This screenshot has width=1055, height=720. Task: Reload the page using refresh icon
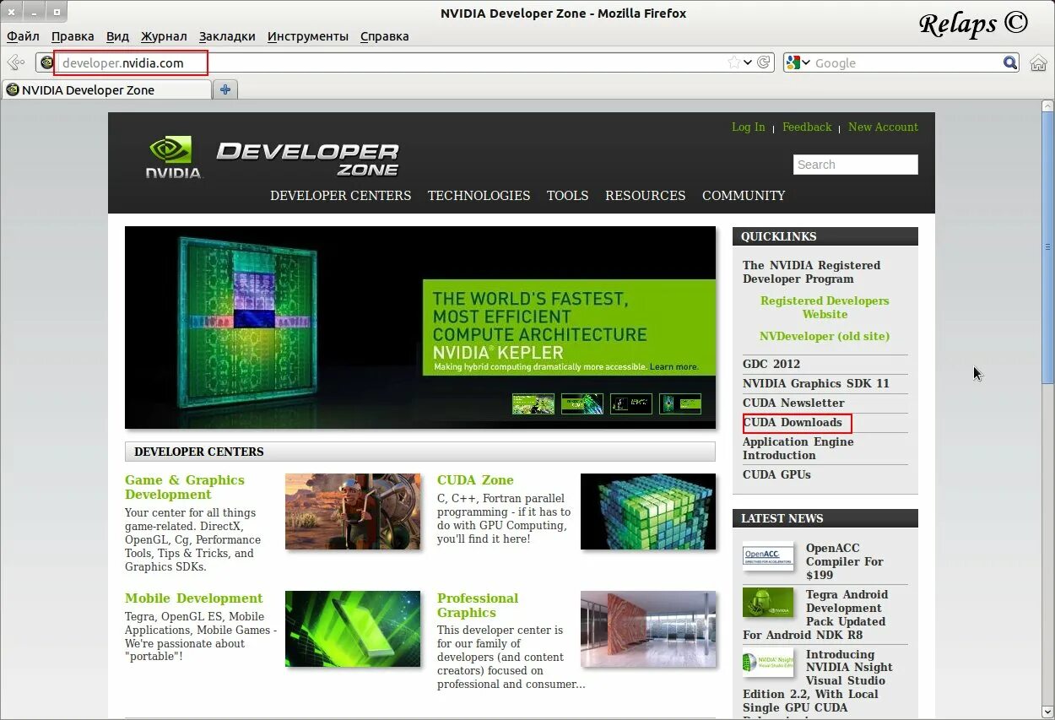[x=764, y=62]
